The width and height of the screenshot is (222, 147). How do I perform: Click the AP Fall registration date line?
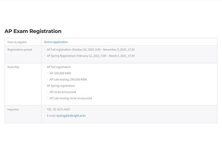90,50
